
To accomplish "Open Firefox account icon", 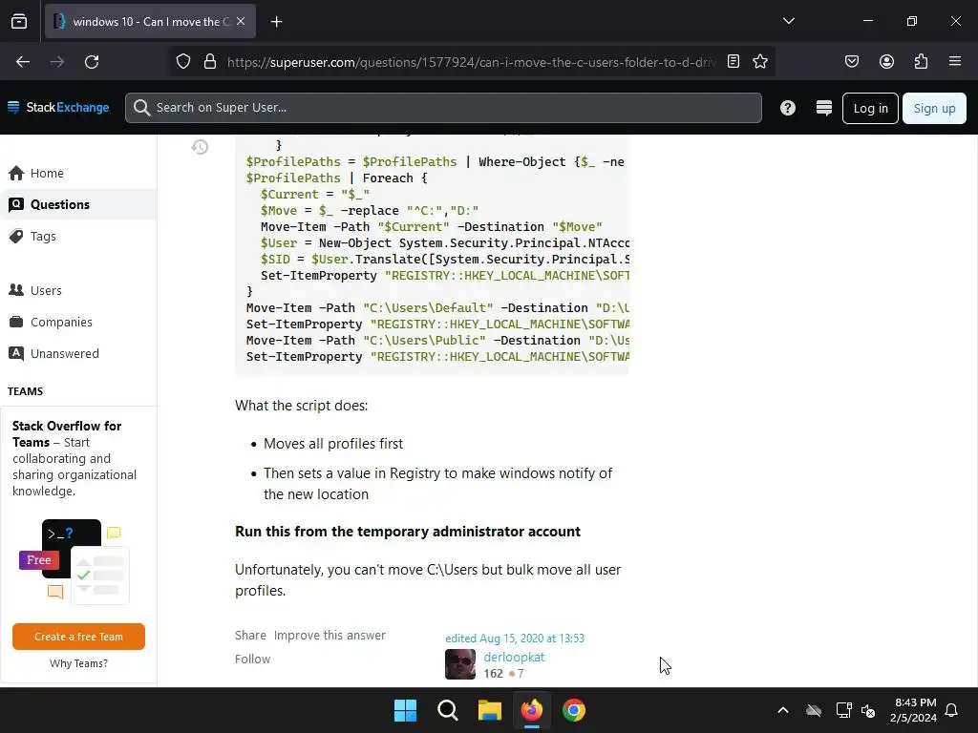I will (886, 61).
